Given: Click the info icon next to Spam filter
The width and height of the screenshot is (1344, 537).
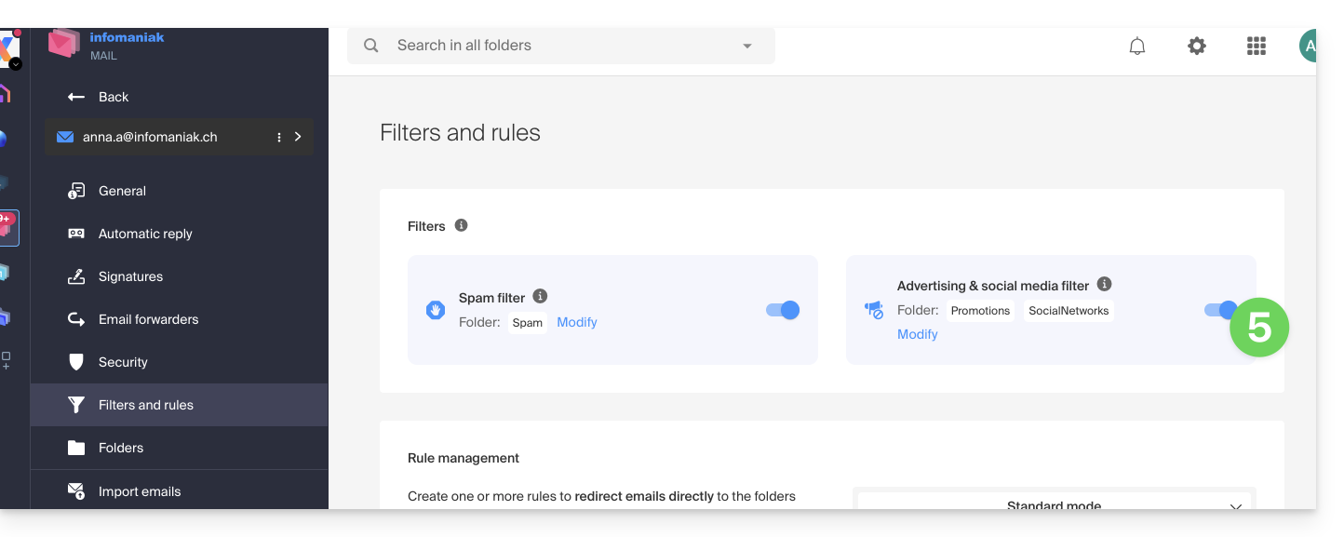Looking at the screenshot, I should (x=540, y=296).
